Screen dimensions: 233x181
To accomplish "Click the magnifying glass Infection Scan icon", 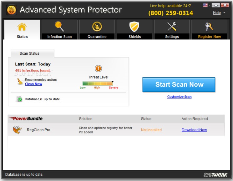I will 59,27.
